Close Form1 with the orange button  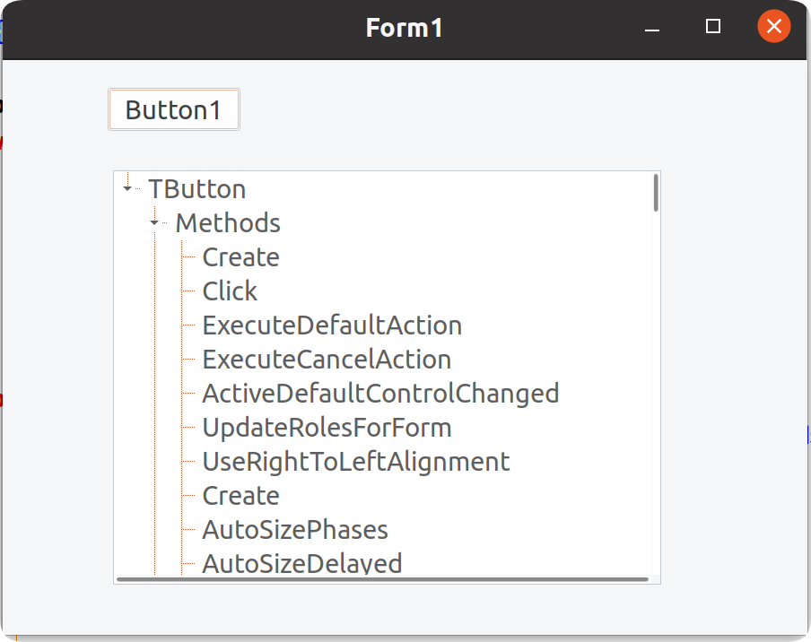773,27
